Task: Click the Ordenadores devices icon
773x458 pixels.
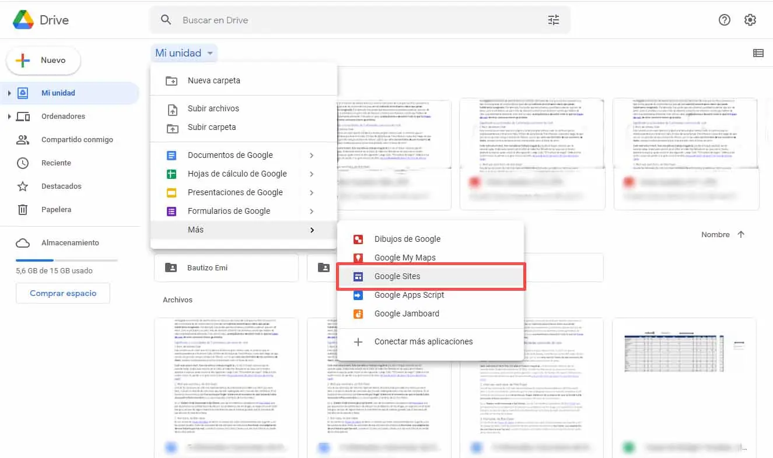Action: tap(23, 117)
